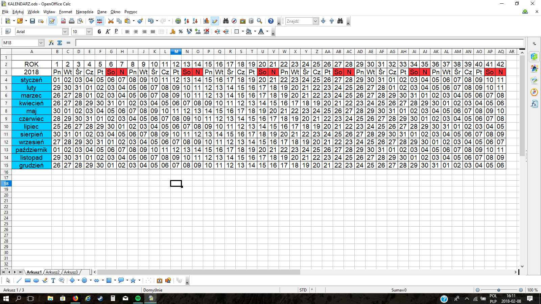The height and width of the screenshot is (304, 541).
Task: Click the Sum sigma button
Action: click(60, 43)
